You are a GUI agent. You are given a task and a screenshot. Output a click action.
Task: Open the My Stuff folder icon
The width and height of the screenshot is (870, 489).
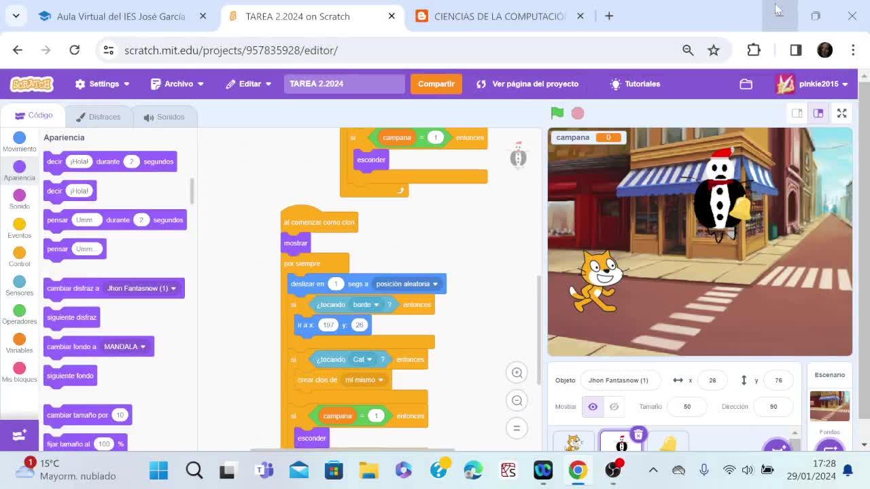746,84
